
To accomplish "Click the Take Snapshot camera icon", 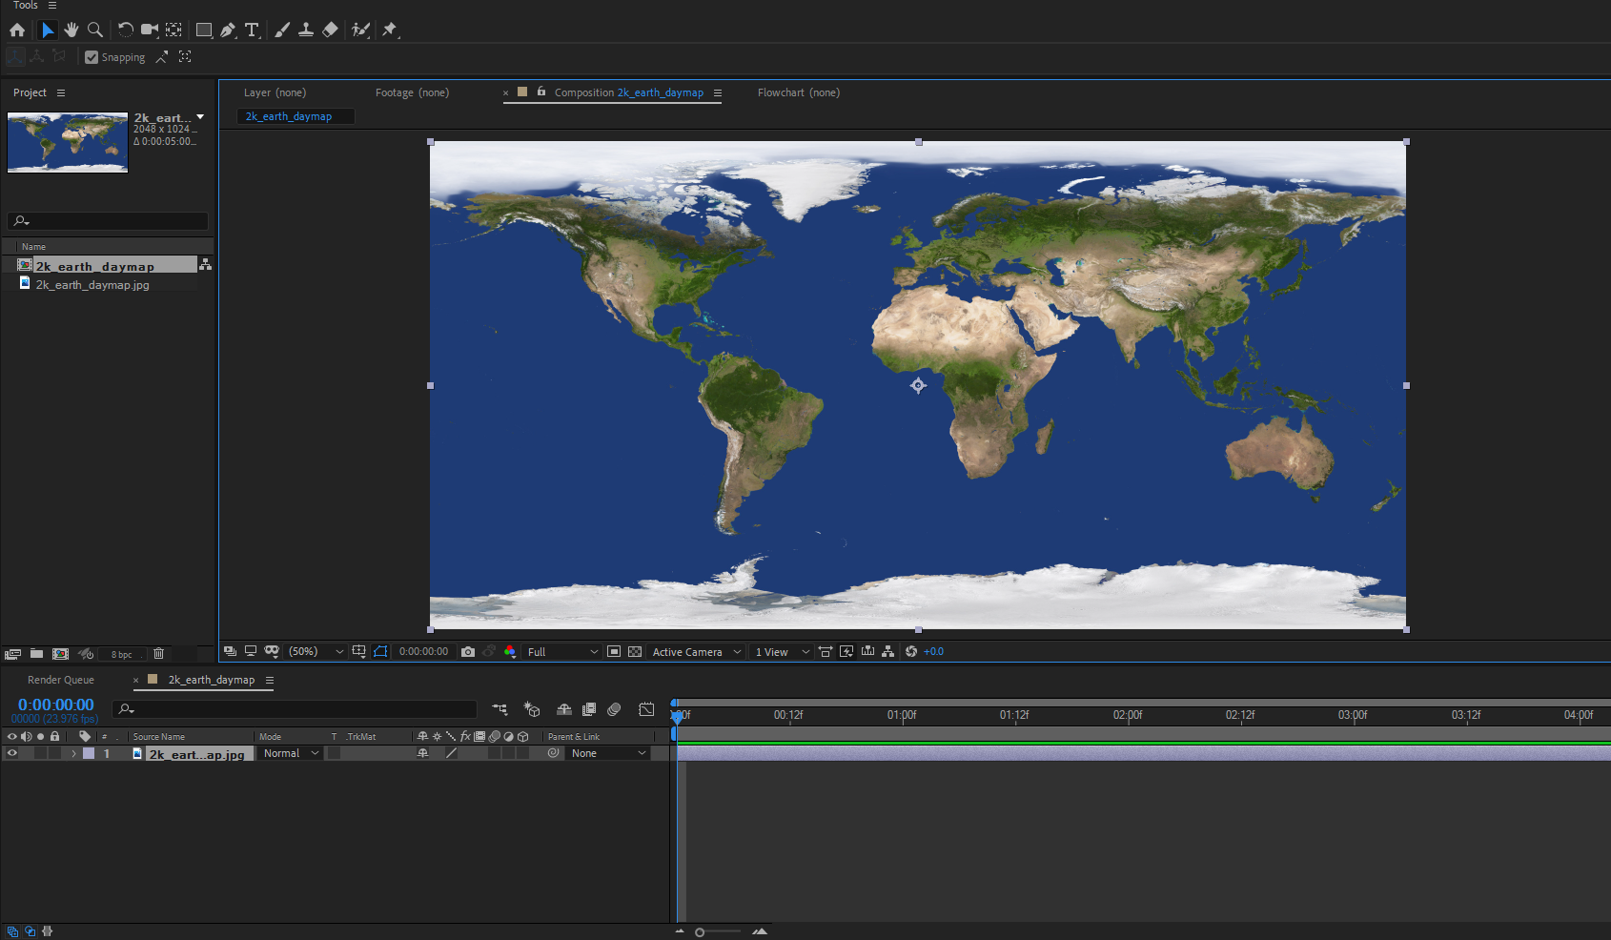I will click(468, 652).
